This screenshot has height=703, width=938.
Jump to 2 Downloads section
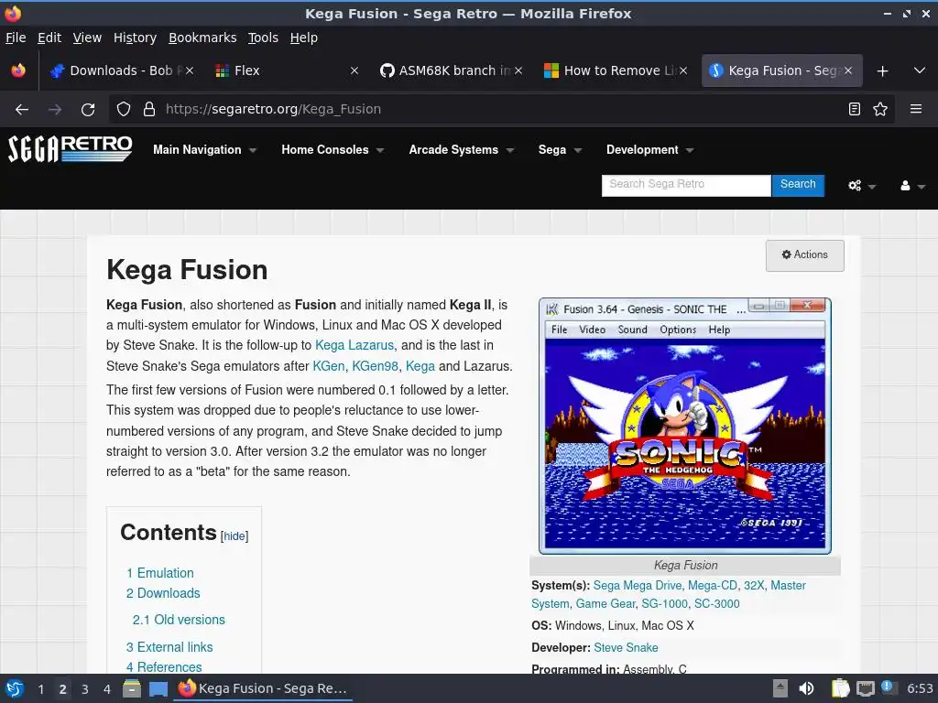pyautogui.click(x=163, y=593)
